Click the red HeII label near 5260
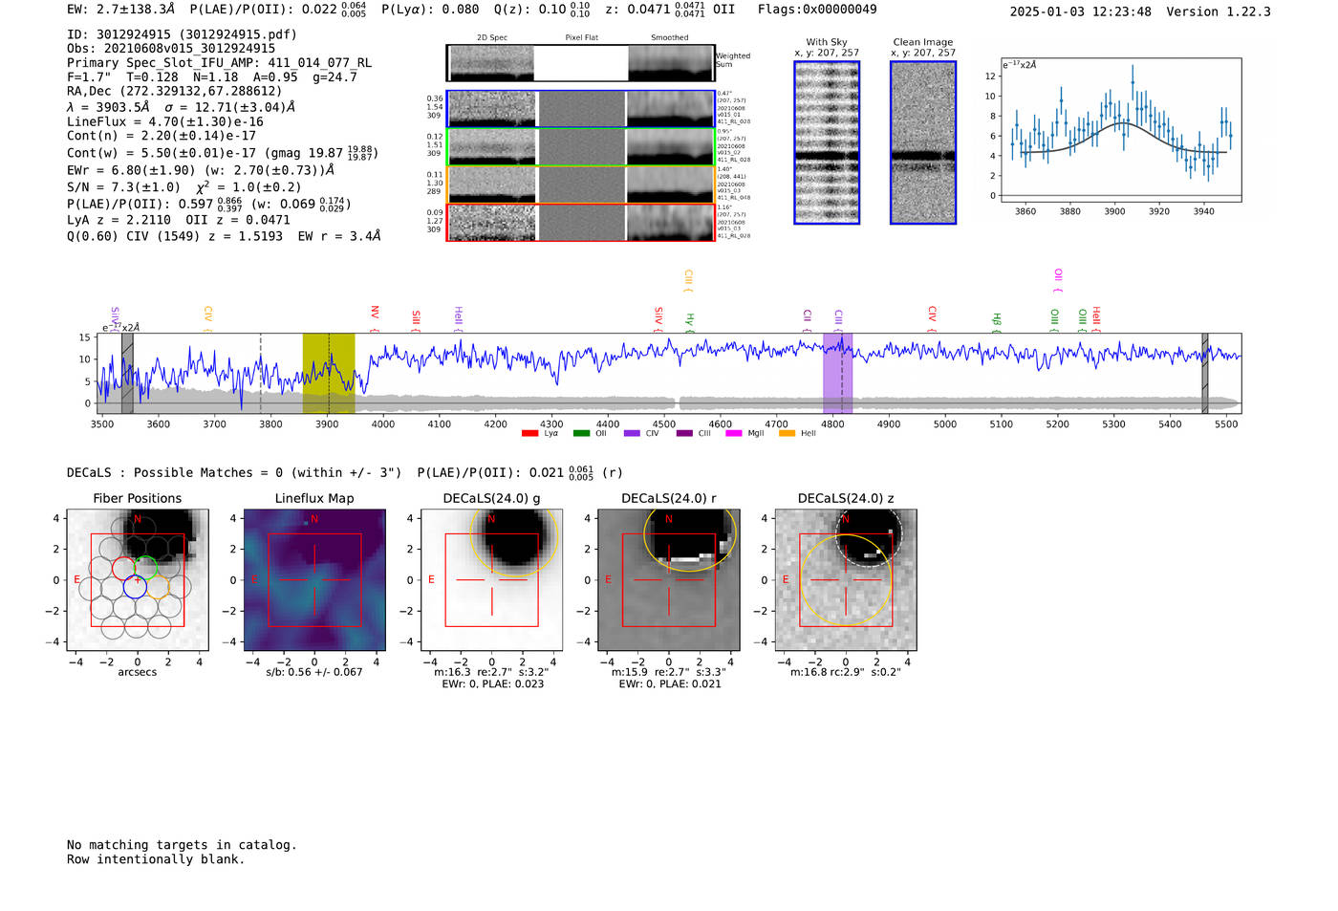 coord(1096,319)
